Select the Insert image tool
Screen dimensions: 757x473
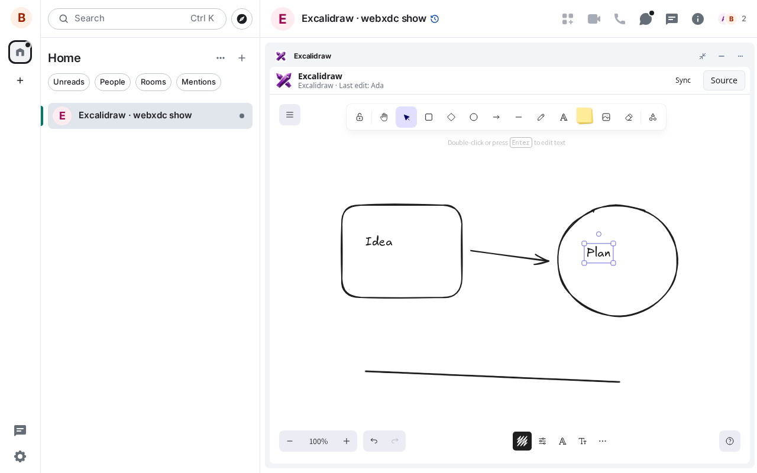pos(606,117)
